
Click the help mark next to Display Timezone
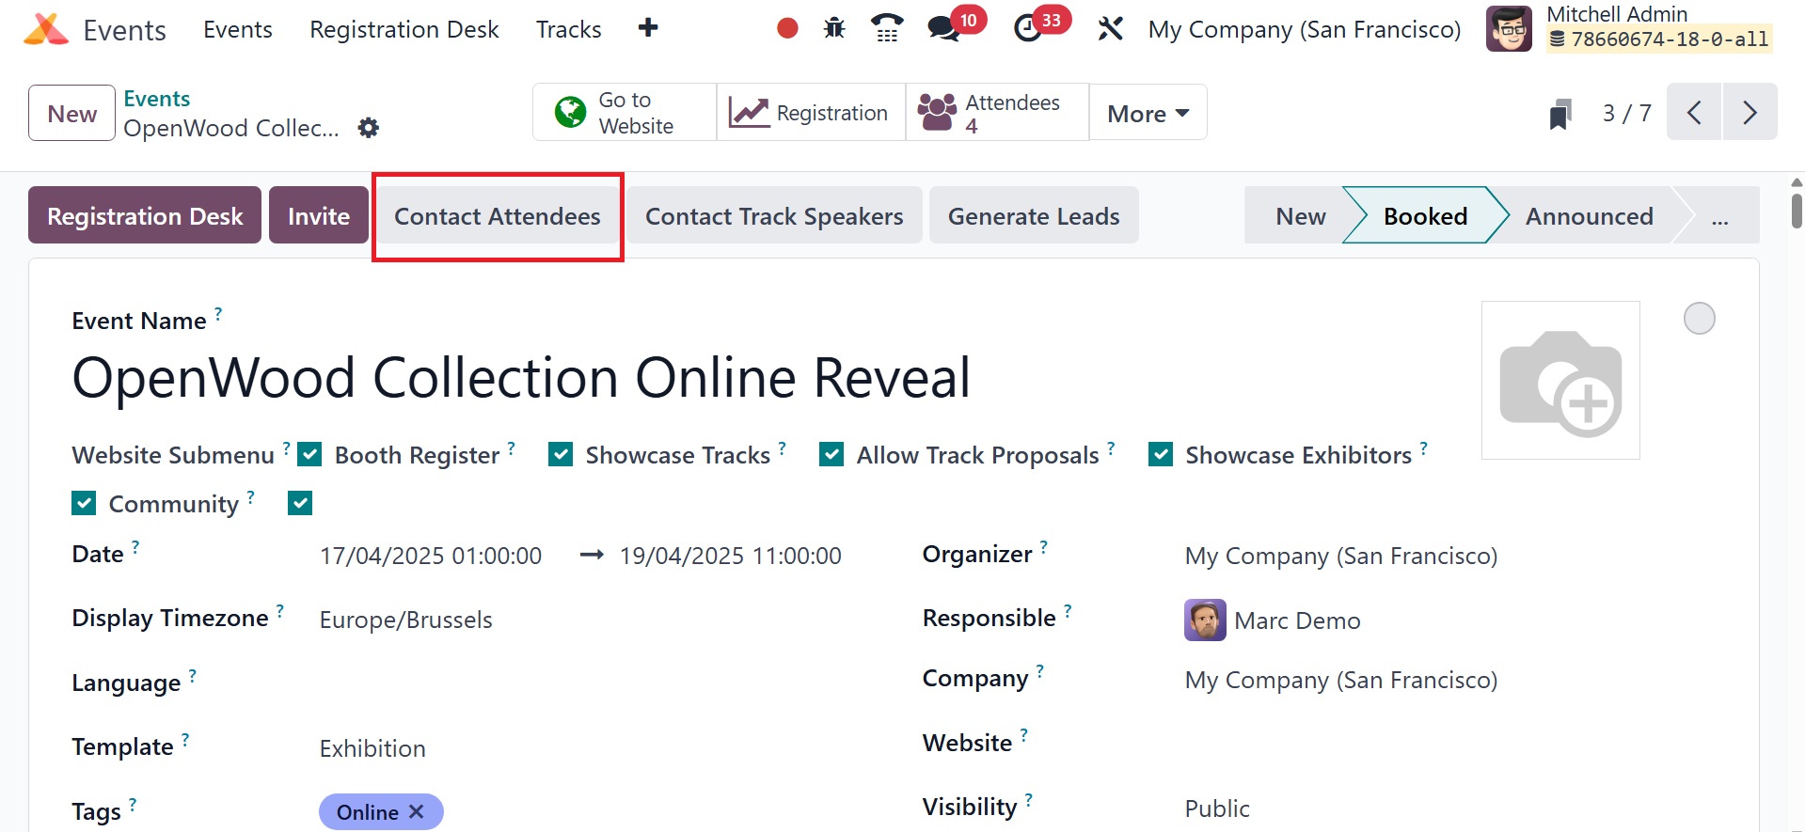280,611
